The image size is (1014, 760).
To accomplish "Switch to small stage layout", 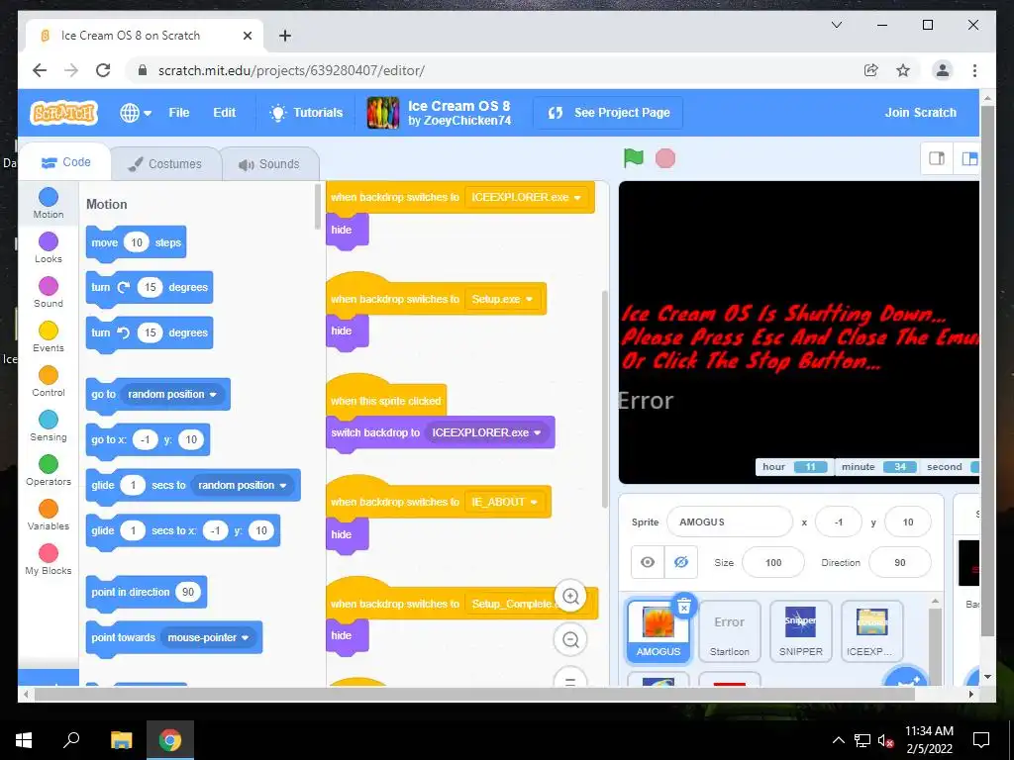I will click(x=937, y=158).
